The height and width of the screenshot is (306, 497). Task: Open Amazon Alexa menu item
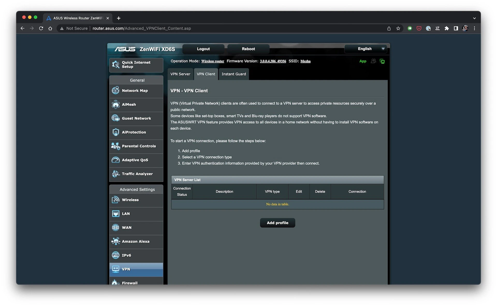[x=136, y=242]
